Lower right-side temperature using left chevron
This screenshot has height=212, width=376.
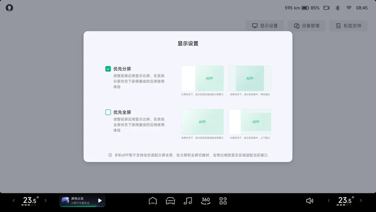coord(329,201)
